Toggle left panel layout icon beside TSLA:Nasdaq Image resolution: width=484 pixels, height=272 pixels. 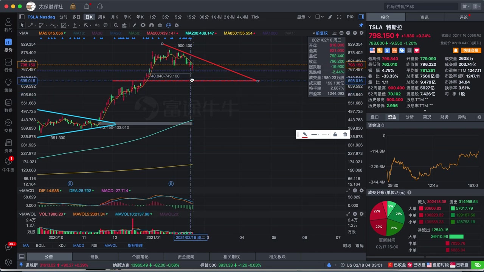[x=22, y=17]
